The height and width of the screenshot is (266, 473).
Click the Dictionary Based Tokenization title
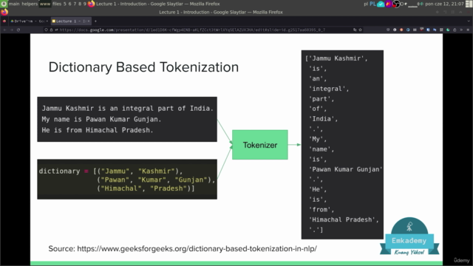(x=143, y=67)
